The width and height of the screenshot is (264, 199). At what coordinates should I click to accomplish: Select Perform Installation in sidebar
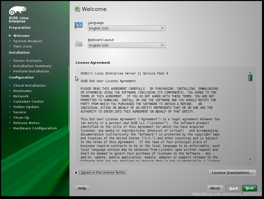click(x=31, y=71)
